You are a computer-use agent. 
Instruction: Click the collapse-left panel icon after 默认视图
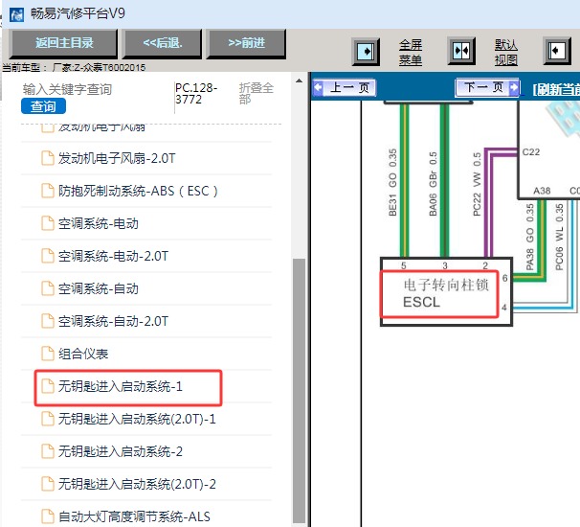(557, 51)
